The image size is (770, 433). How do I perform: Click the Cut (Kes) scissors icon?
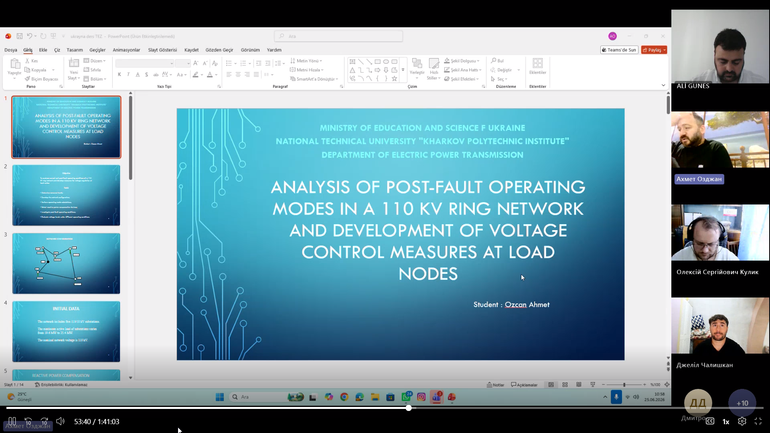27,61
